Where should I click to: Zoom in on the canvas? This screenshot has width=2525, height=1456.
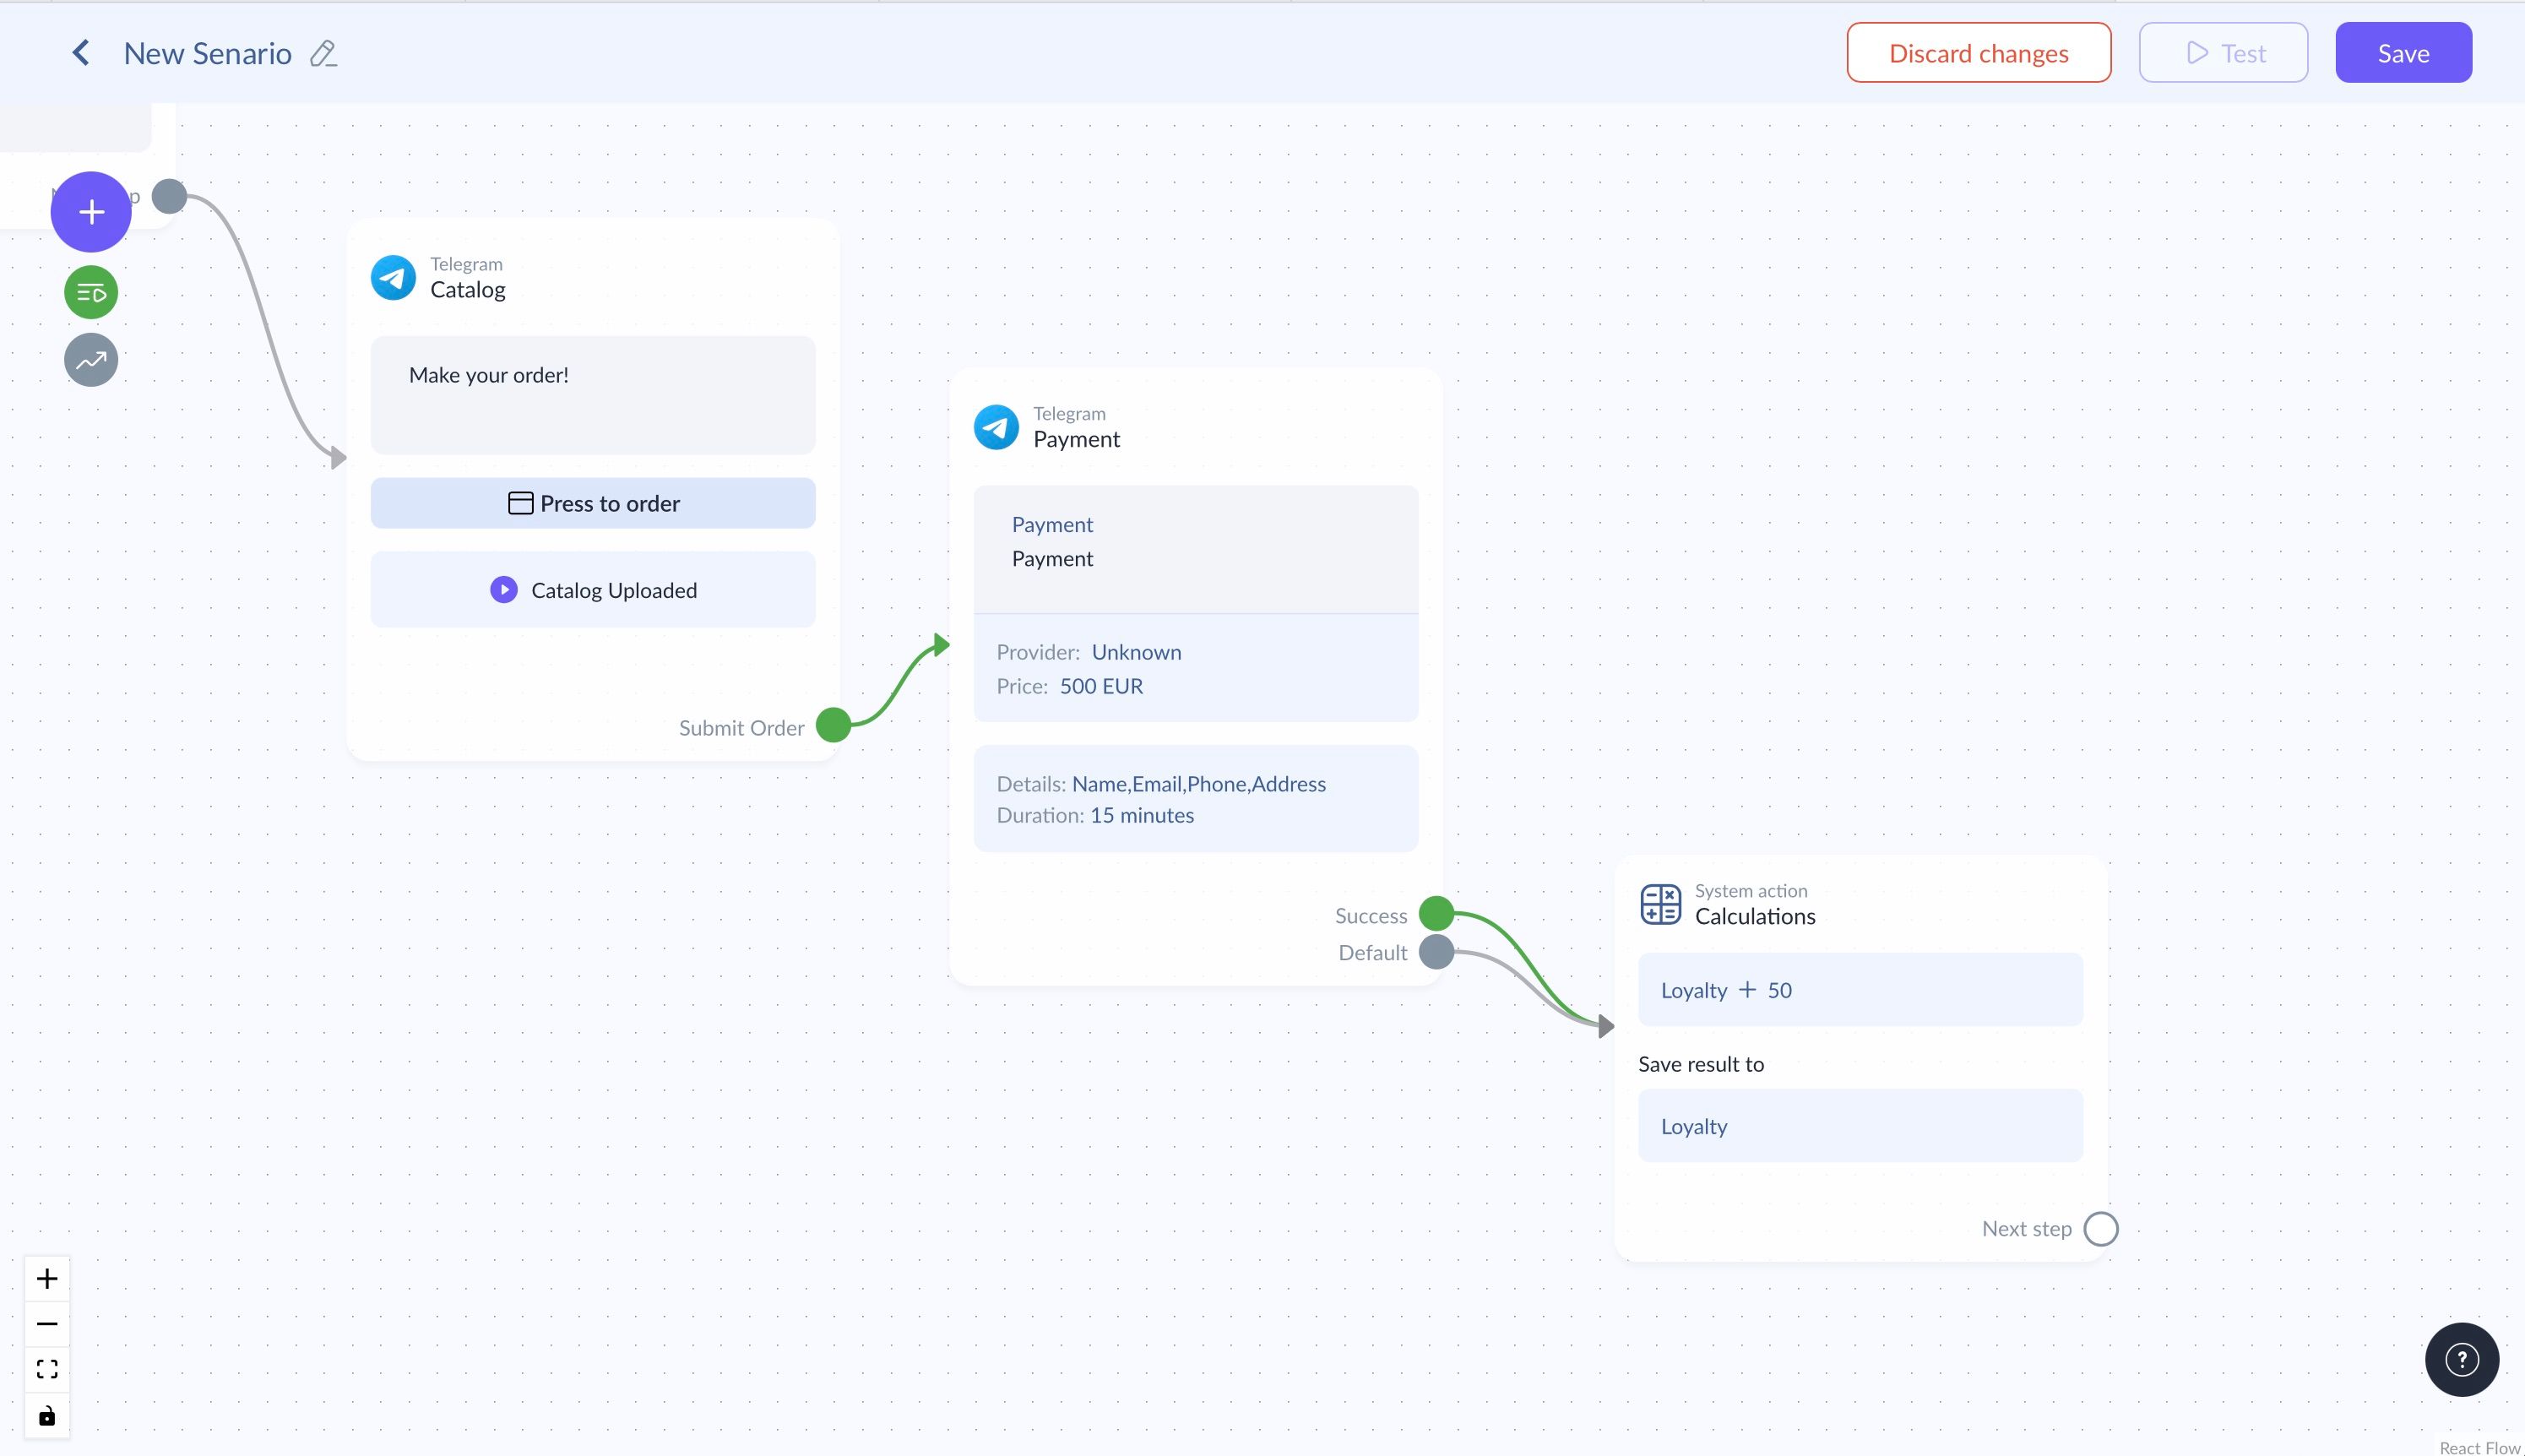[47, 1279]
